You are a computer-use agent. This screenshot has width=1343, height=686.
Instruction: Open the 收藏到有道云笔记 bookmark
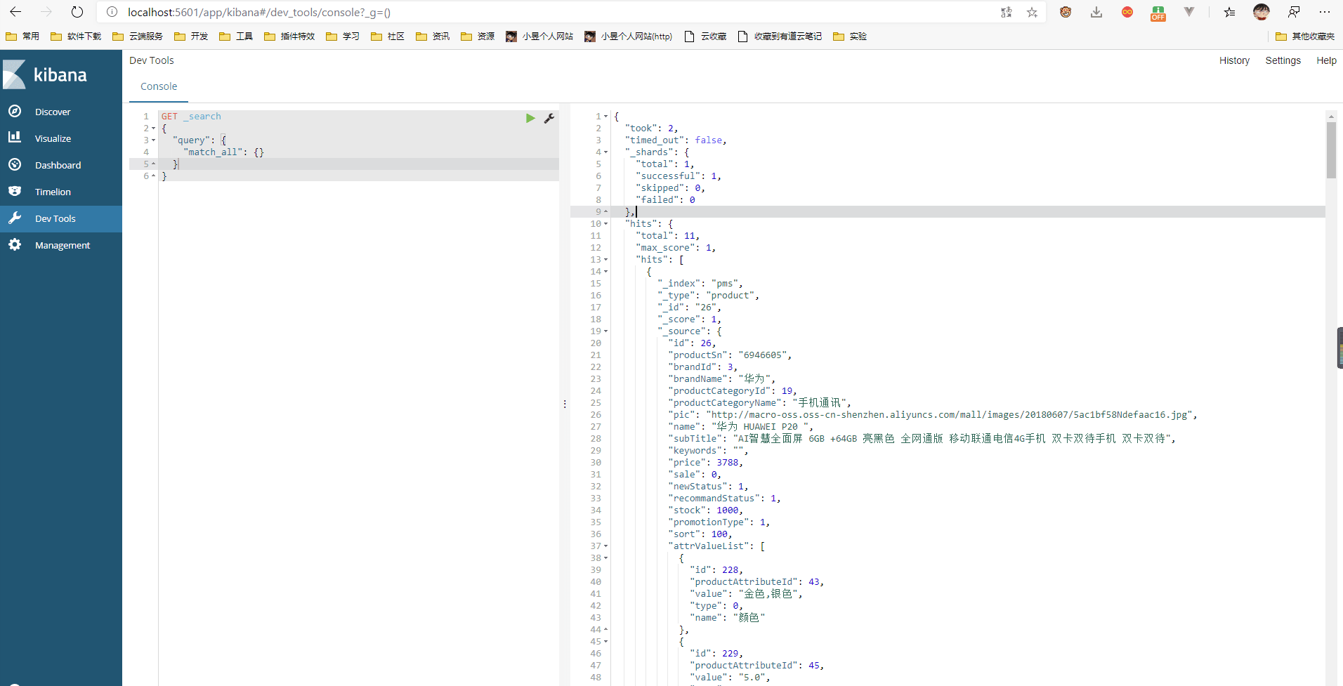tap(780, 37)
